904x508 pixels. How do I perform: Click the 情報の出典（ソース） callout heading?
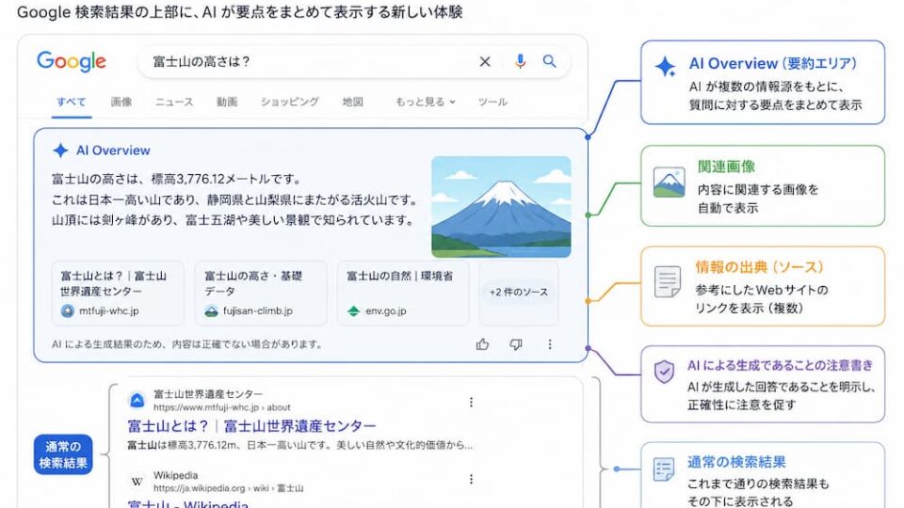(760, 267)
